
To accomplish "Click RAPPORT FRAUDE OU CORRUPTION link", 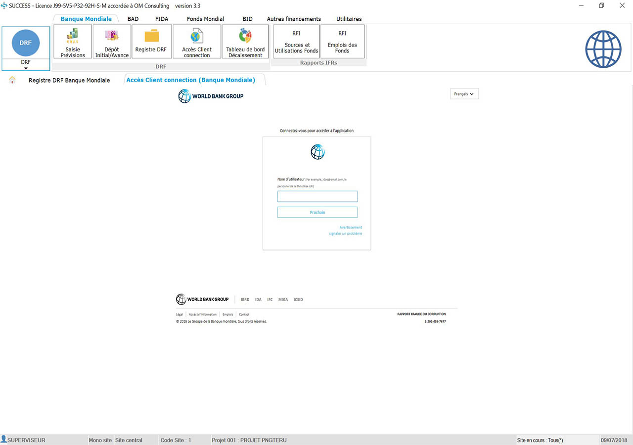I will click(421, 314).
